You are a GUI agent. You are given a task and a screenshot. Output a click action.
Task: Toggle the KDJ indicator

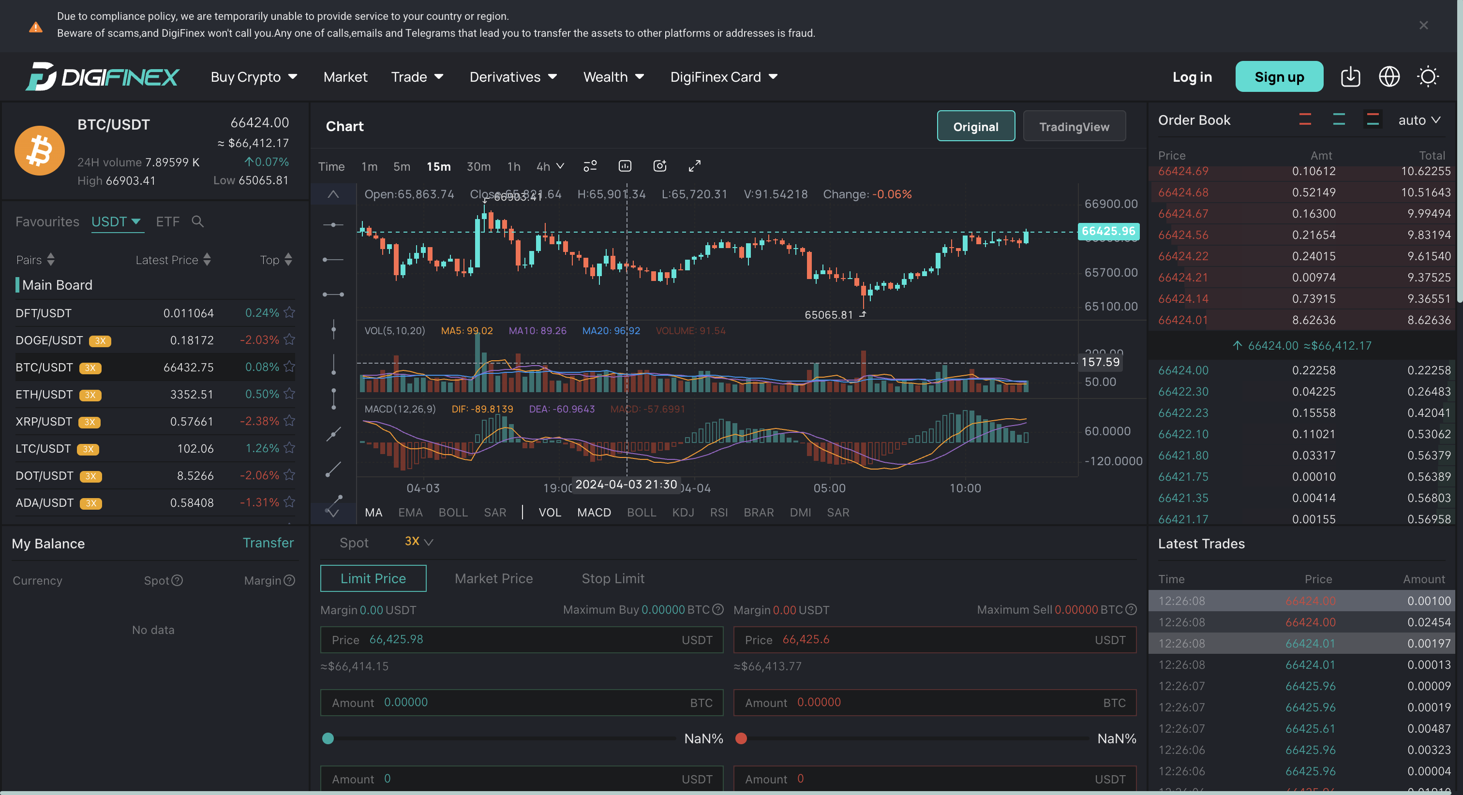683,513
